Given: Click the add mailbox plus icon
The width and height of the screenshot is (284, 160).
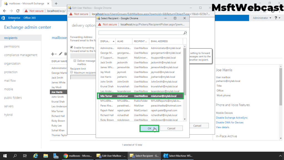Looking at the screenshot, I should (x=52, y=54).
